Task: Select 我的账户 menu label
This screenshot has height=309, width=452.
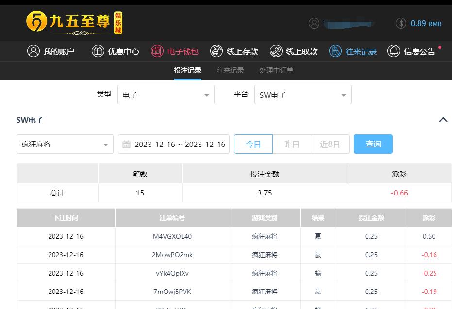Action: (59, 51)
